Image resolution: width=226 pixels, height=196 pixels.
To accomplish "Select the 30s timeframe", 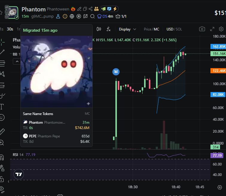I will point(10,29).
